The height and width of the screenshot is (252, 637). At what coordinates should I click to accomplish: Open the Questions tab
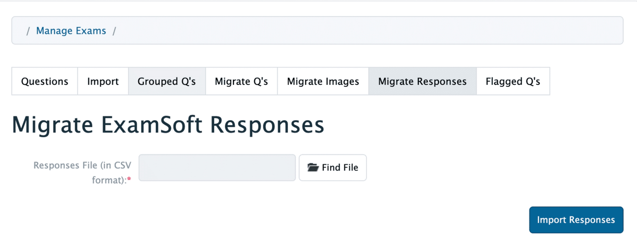click(45, 81)
